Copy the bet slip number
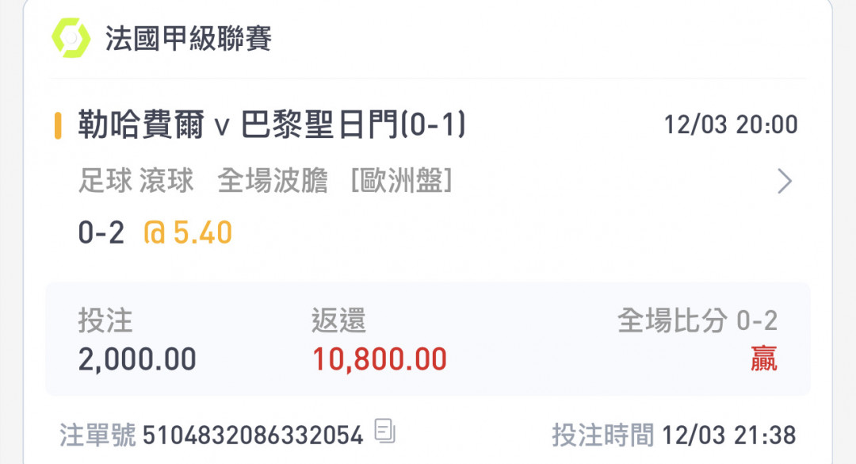Image resolution: width=856 pixels, height=464 pixels. 385,432
